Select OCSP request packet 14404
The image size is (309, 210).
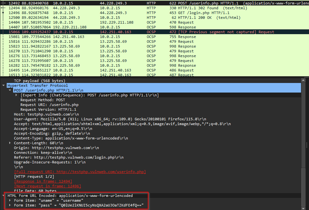coord(128,22)
